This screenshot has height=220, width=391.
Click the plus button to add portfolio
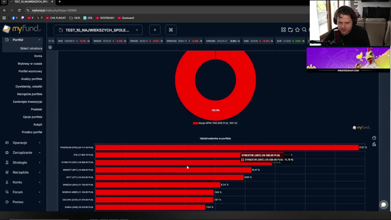(x=155, y=30)
